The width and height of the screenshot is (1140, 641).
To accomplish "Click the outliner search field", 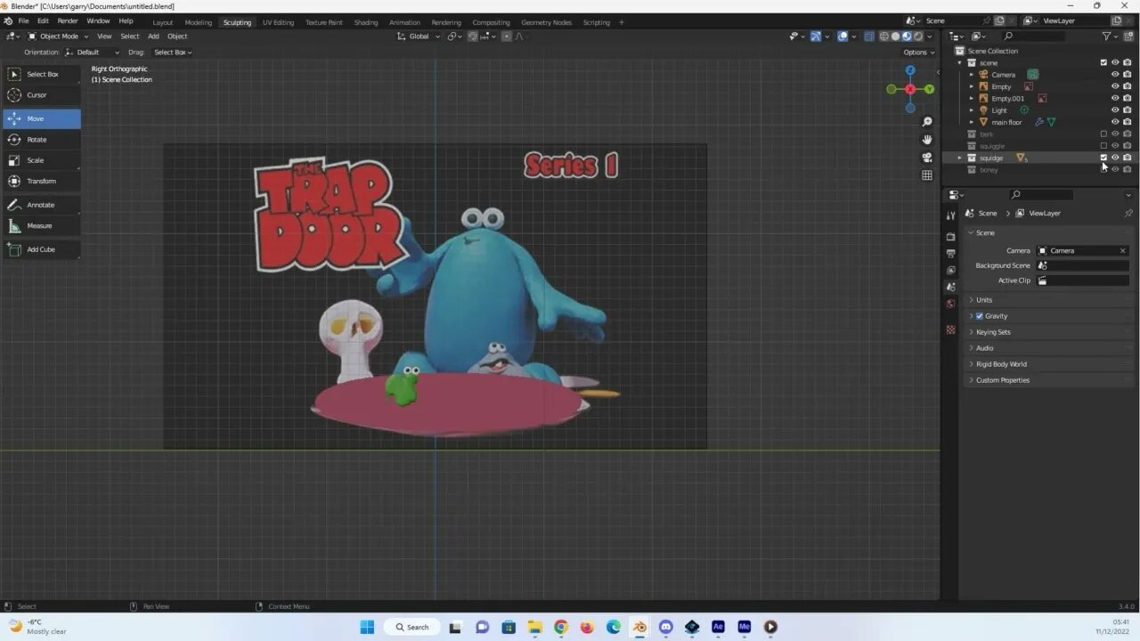I will (x=1033, y=37).
